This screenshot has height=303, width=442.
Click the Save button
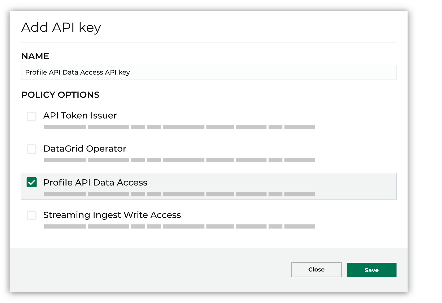click(x=372, y=270)
